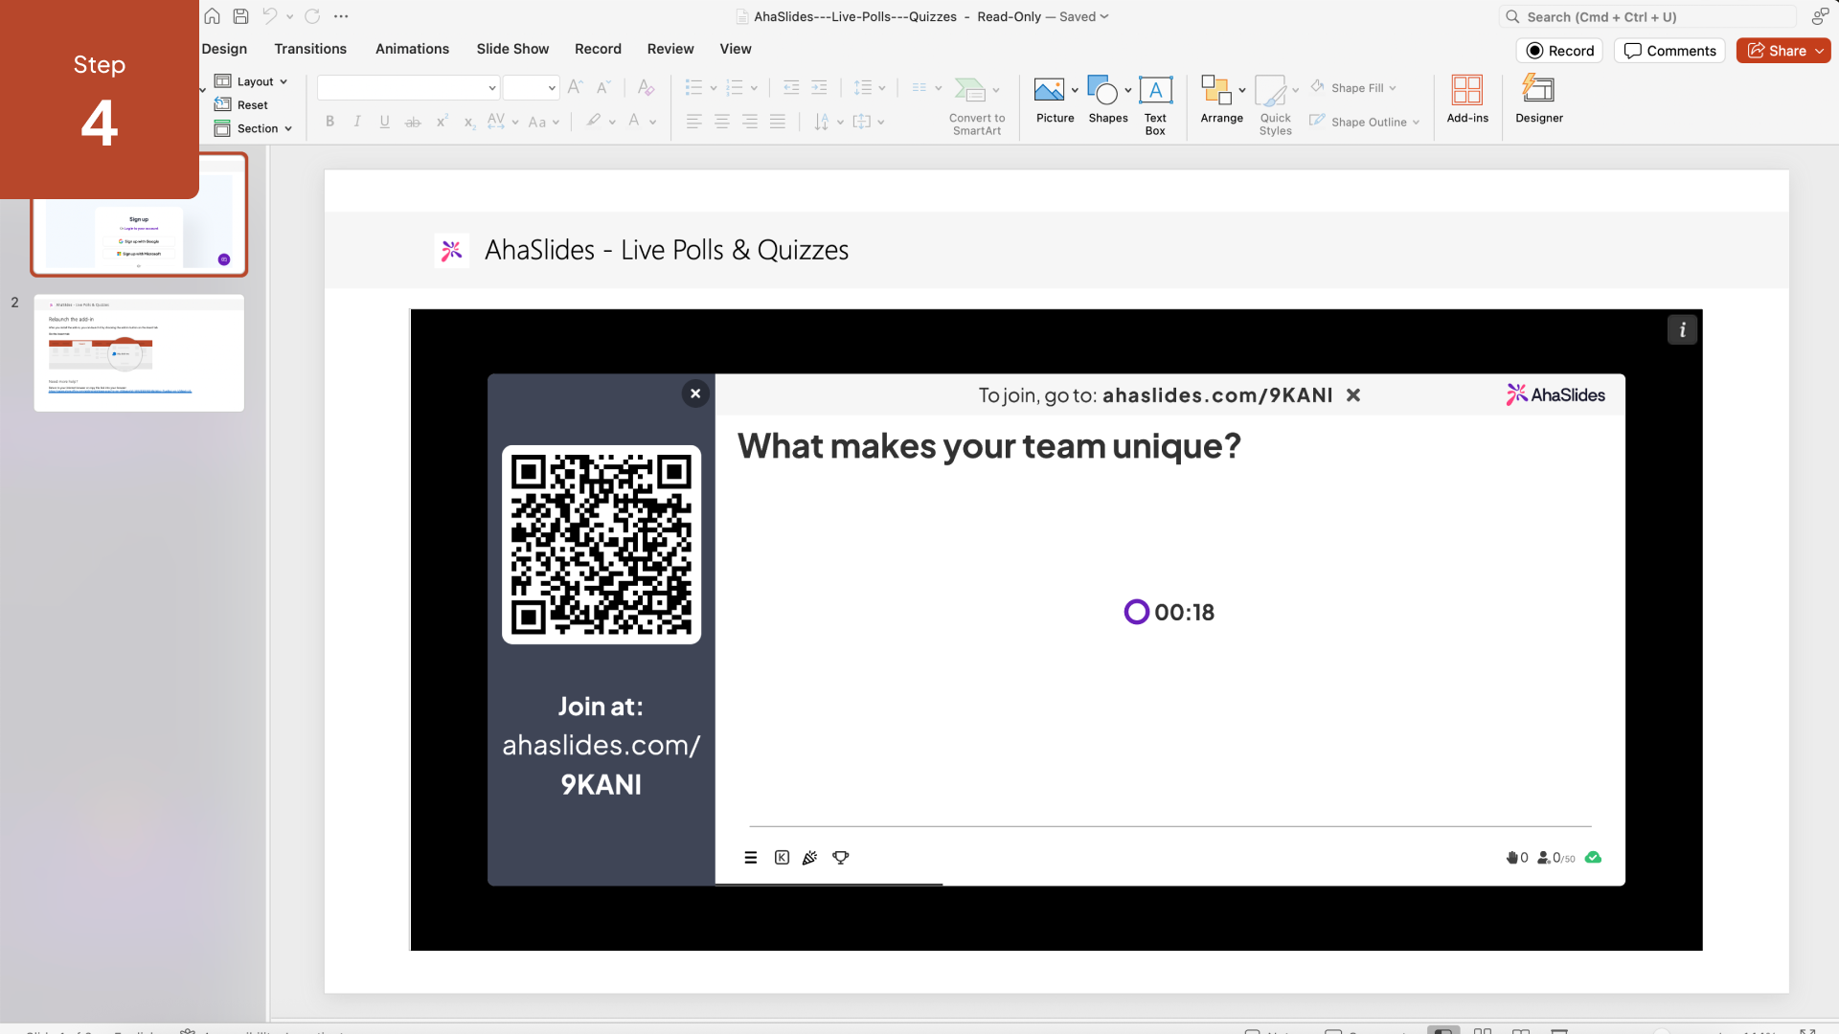Screen dimensions: 1839x1034
Task: Open the Designer pane
Action: [1538, 99]
